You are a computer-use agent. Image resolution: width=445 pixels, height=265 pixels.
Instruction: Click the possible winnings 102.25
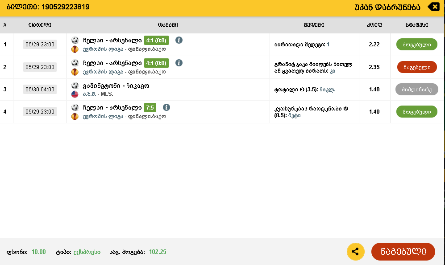coord(158,252)
